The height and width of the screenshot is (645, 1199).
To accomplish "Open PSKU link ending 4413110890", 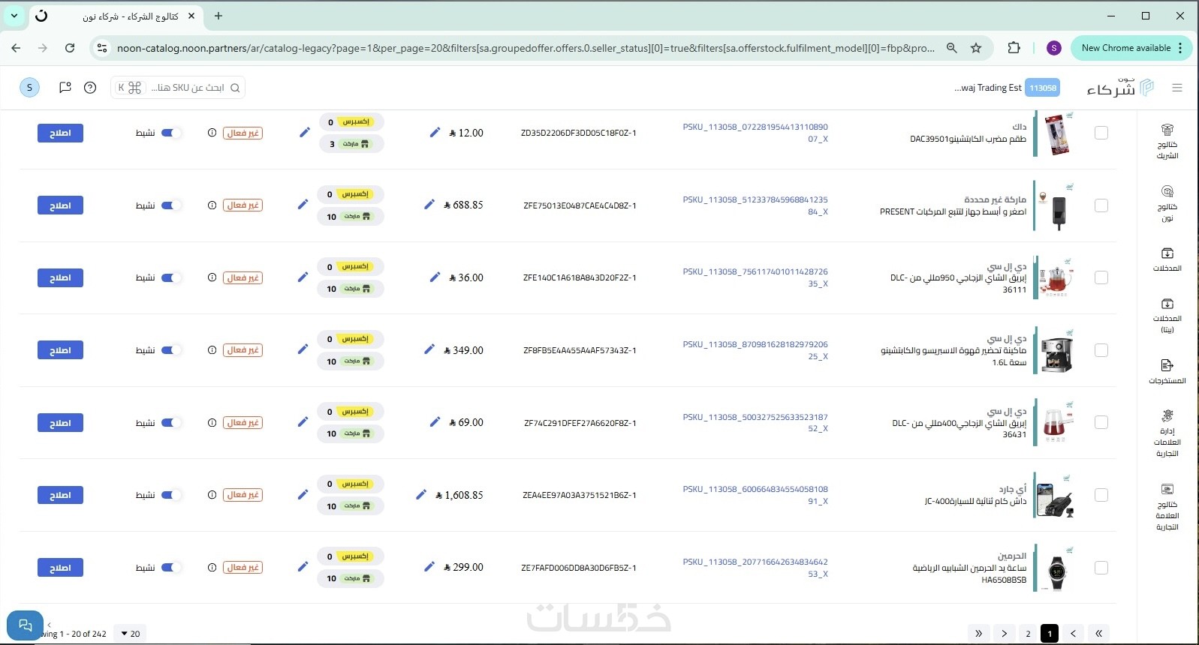I will (755, 133).
